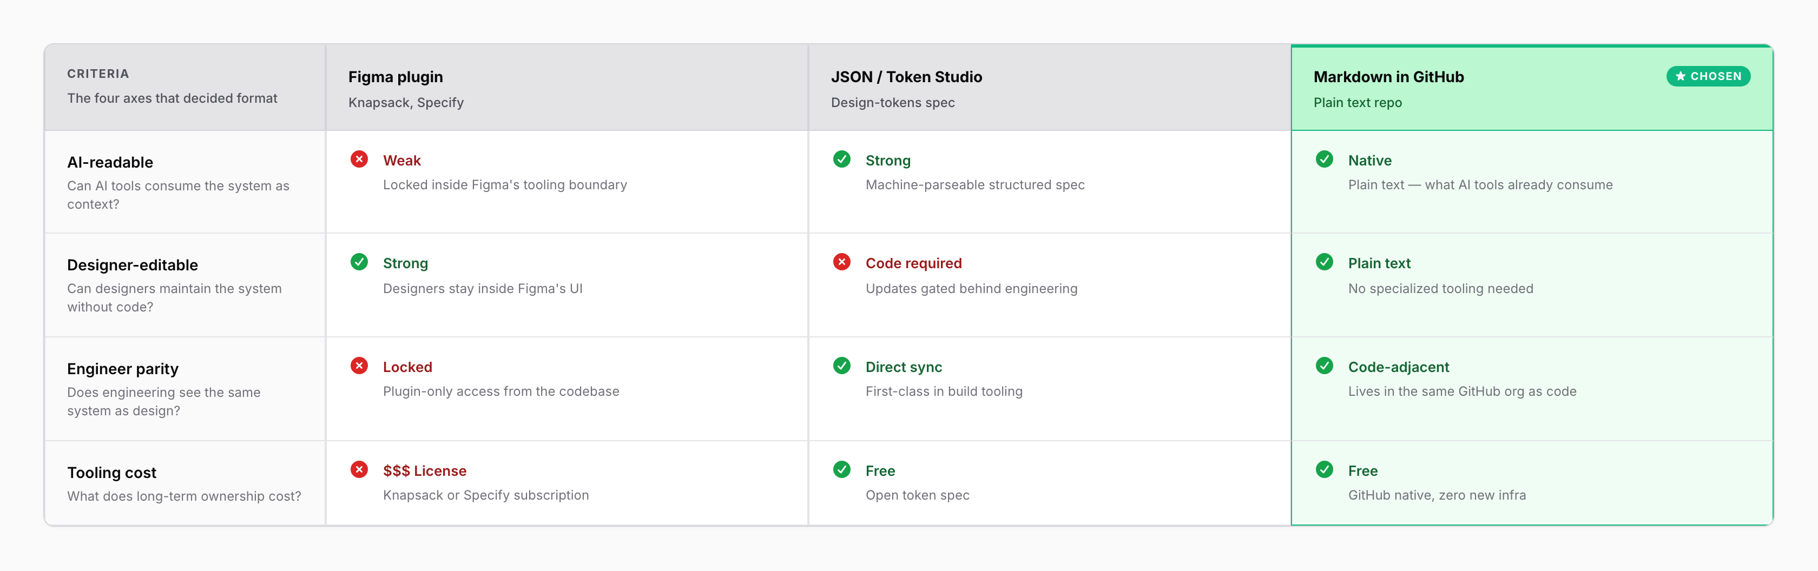Click the Plain text rating label
Viewport: 1818px width, 571px height.
coord(1379,264)
